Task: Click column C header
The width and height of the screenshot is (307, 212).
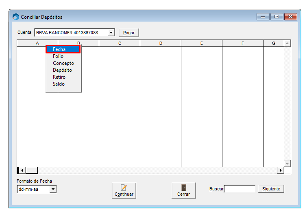Action: [120, 43]
